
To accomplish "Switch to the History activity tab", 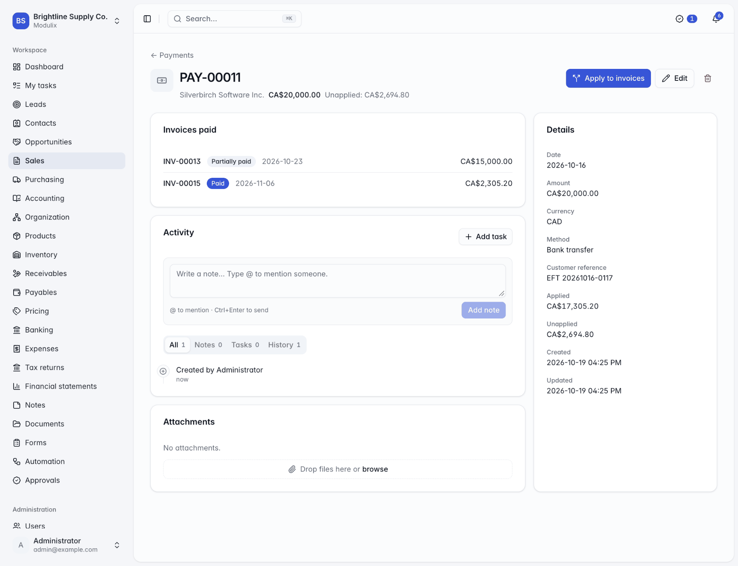I will 284,345.
